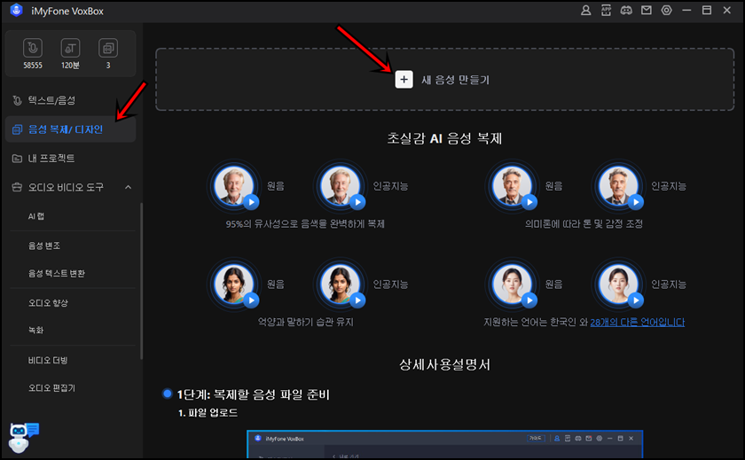This screenshot has width=745, height=460.
Task: Open the settings gear icon in title bar
Action: (x=667, y=11)
